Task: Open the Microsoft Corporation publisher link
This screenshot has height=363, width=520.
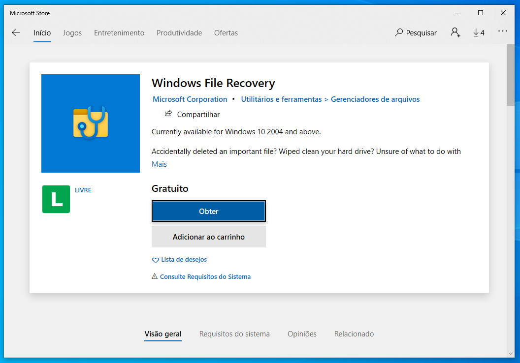Action: [x=190, y=99]
